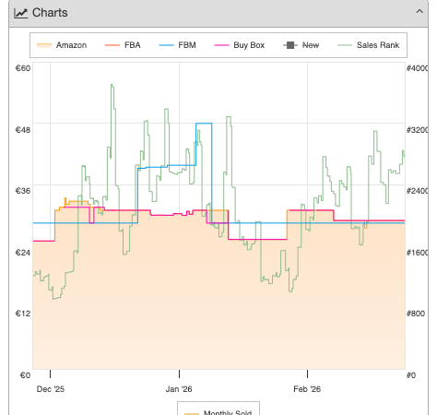Click the €12 price axis label

(x=23, y=314)
